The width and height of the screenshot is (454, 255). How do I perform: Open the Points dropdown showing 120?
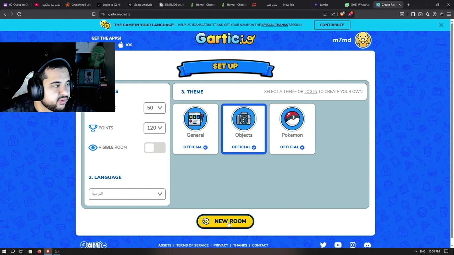point(154,128)
